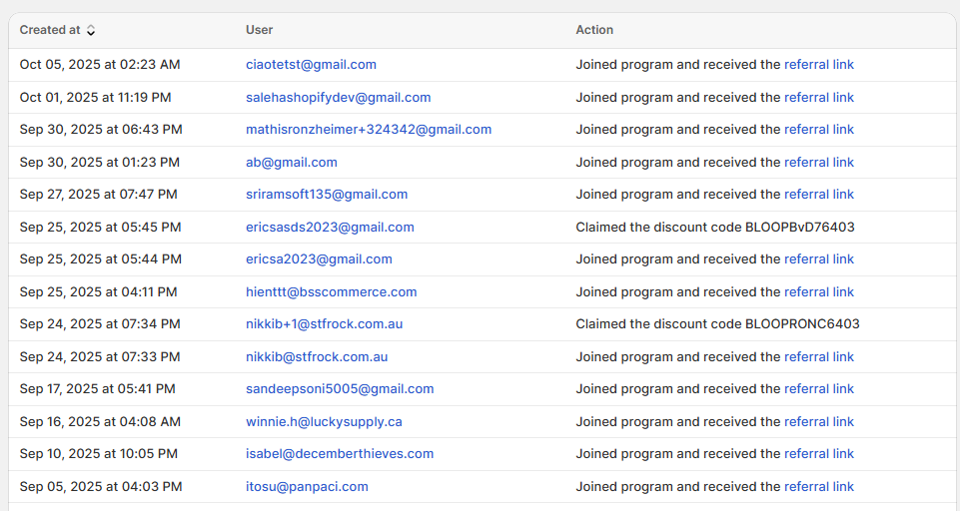Screen dimensions: 960x511
Task: Select the itosu@panpaci.com user link
Action: [307, 487]
